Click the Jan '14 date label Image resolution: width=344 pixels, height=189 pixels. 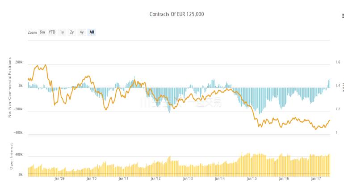click(220, 179)
